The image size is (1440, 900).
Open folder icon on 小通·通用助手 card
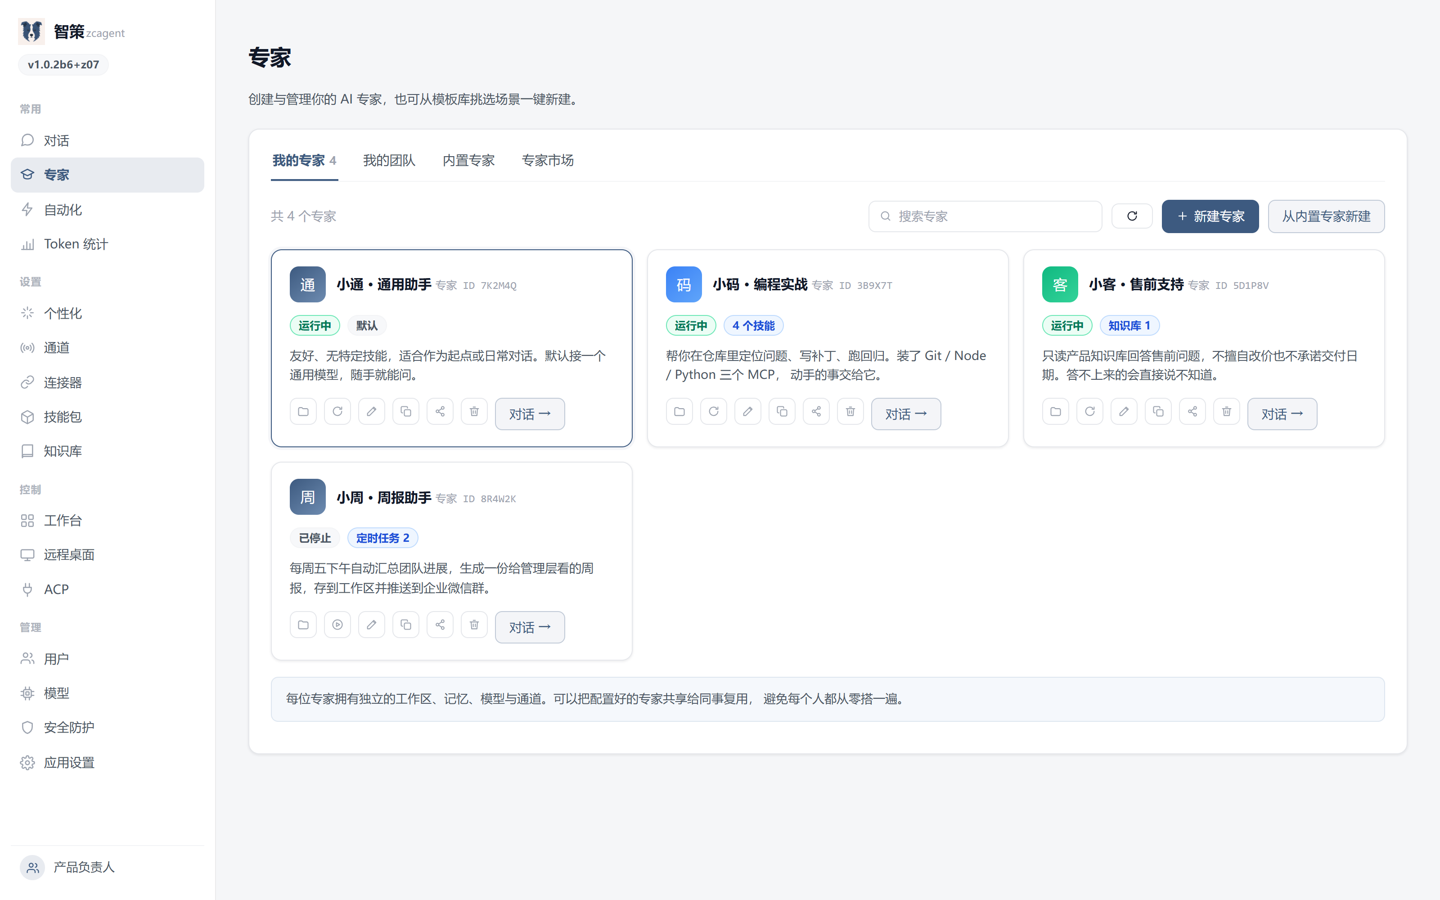point(303,411)
